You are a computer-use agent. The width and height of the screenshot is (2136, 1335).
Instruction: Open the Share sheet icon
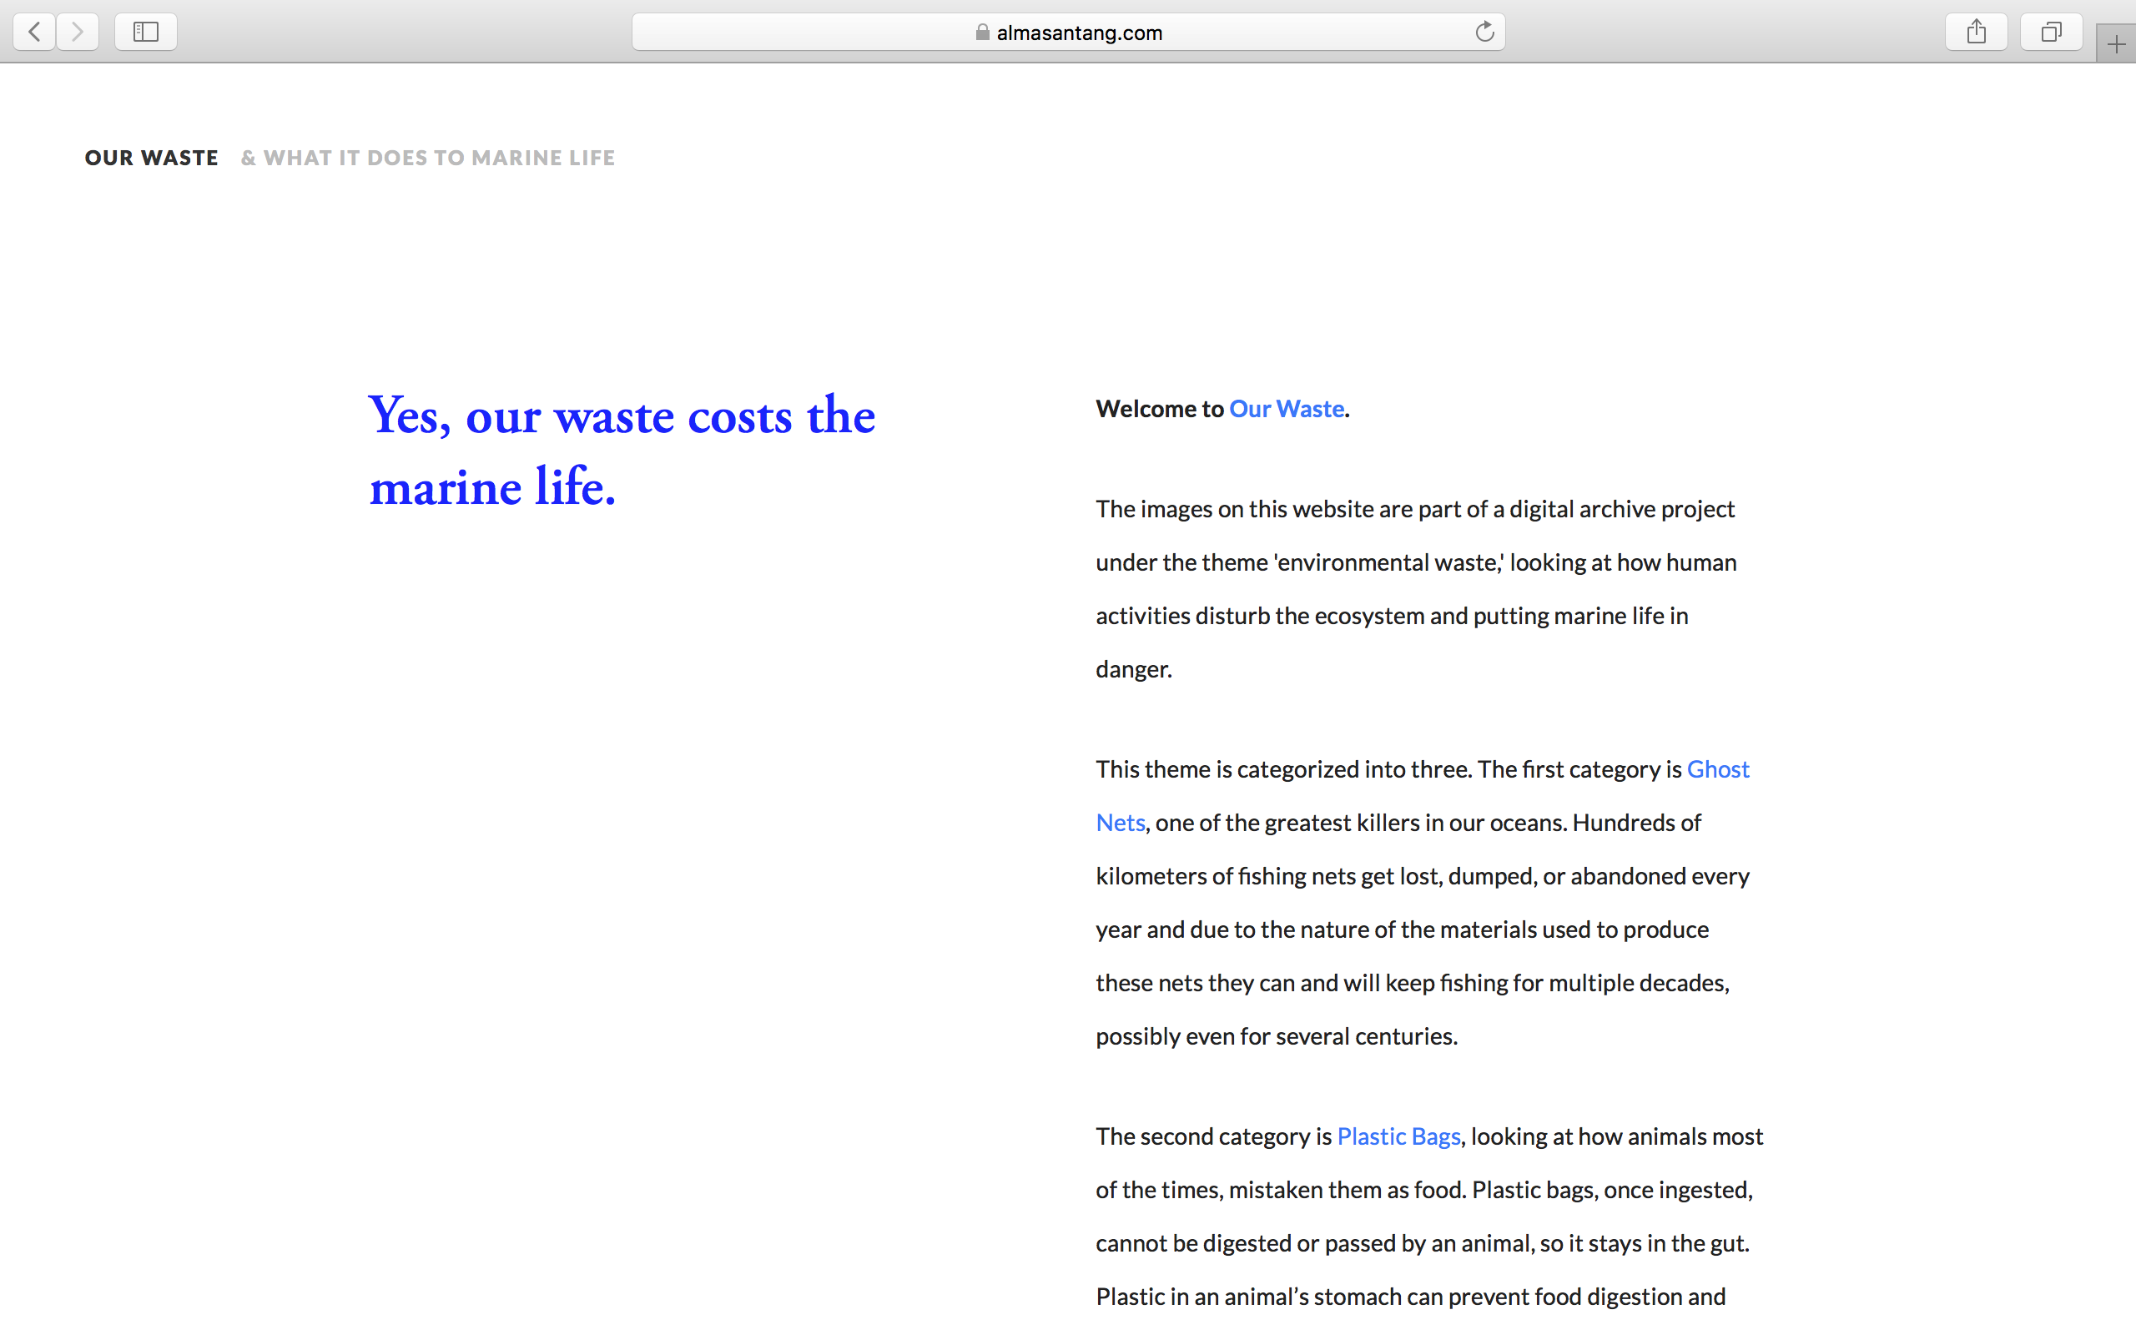point(1977,33)
